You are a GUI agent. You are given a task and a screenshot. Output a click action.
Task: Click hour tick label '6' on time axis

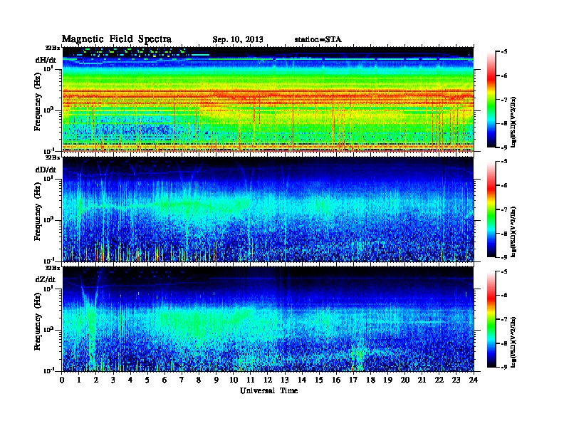164,380
